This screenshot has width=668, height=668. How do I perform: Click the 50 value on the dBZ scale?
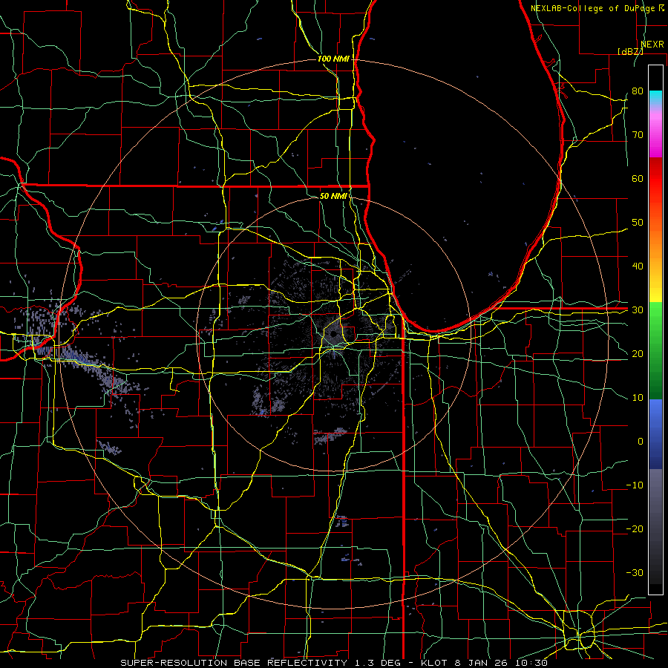(638, 223)
